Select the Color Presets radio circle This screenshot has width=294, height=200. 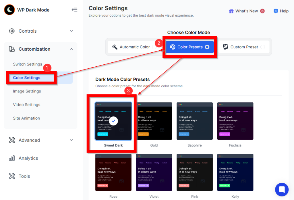click(207, 47)
